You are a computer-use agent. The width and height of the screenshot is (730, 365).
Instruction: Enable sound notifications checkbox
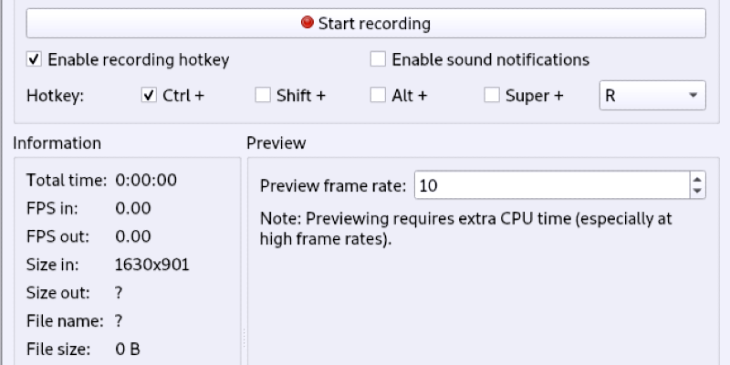click(378, 60)
